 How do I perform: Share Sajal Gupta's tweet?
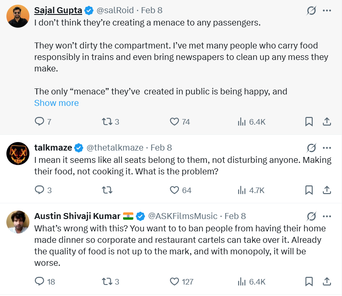coord(327,122)
